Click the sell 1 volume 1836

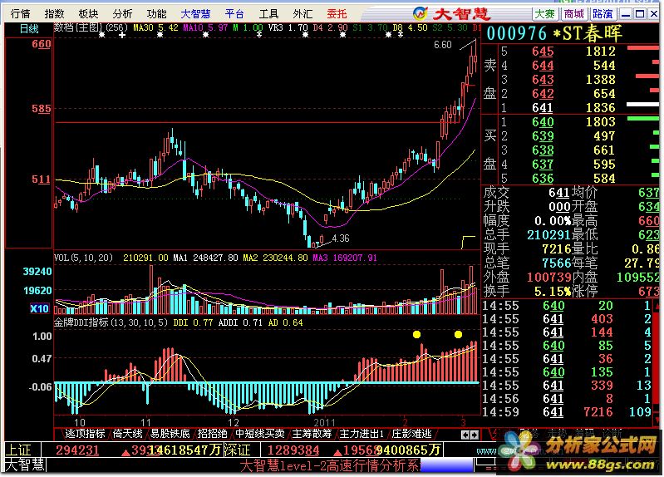pyautogui.click(x=601, y=107)
